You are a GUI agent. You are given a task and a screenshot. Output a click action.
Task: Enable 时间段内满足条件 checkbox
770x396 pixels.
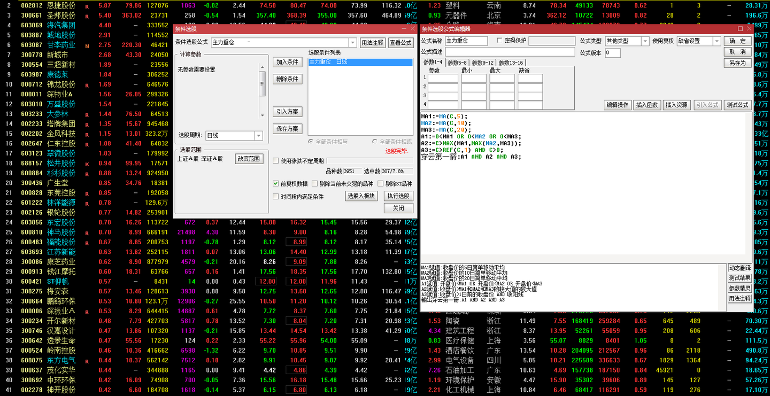coord(276,196)
